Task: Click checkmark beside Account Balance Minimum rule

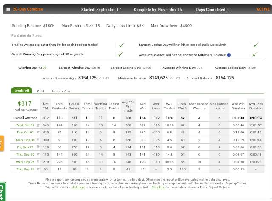Action: (255, 54)
